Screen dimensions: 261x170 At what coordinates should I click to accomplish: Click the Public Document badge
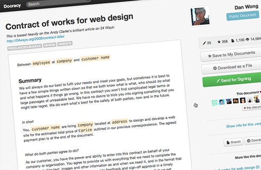pyautogui.click(x=242, y=16)
